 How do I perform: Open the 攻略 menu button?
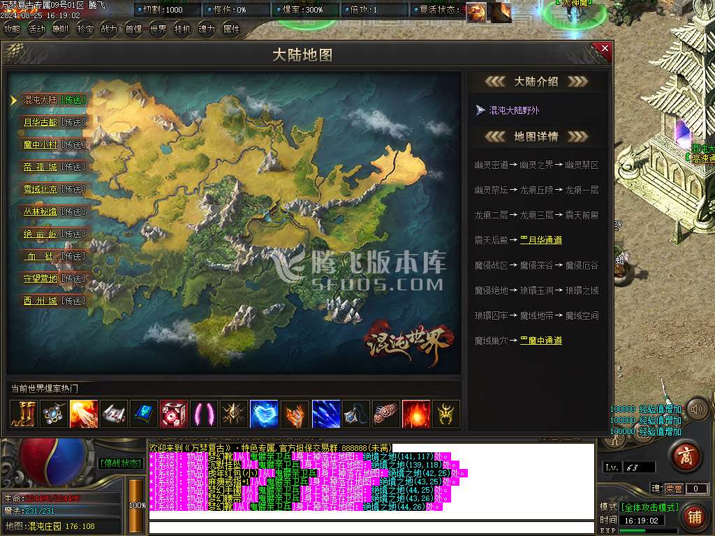(13, 29)
